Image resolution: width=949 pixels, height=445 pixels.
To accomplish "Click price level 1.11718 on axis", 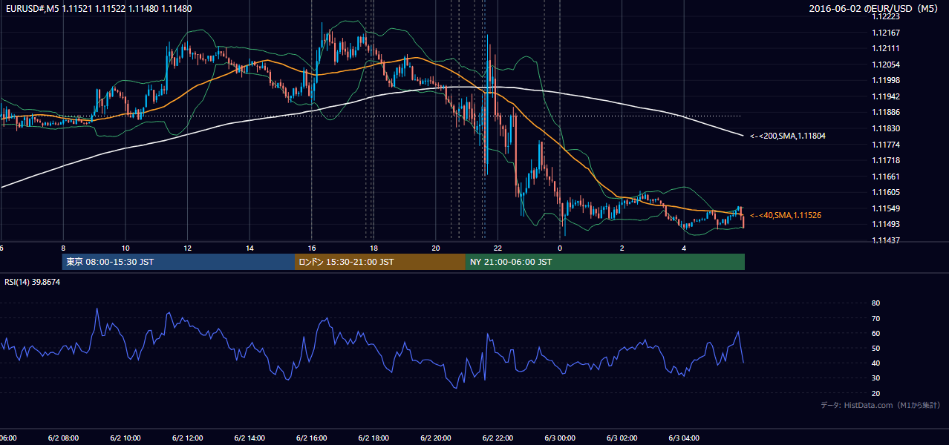I will coord(887,160).
